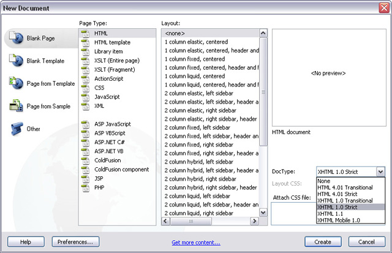The width and height of the screenshot is (392, 253).
Task: Select '1 column fixed, centered' layout
Action: (211, 59)
